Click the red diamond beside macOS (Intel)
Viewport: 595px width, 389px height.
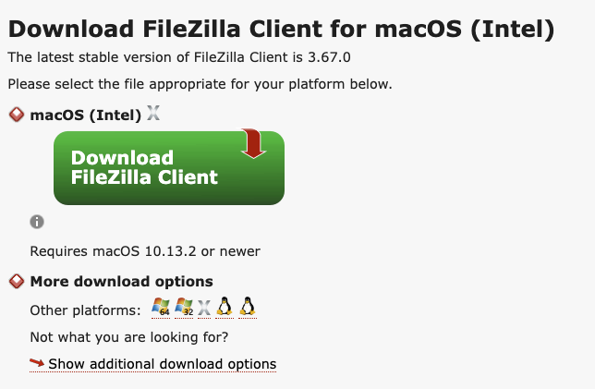click(x=16, y=115)
